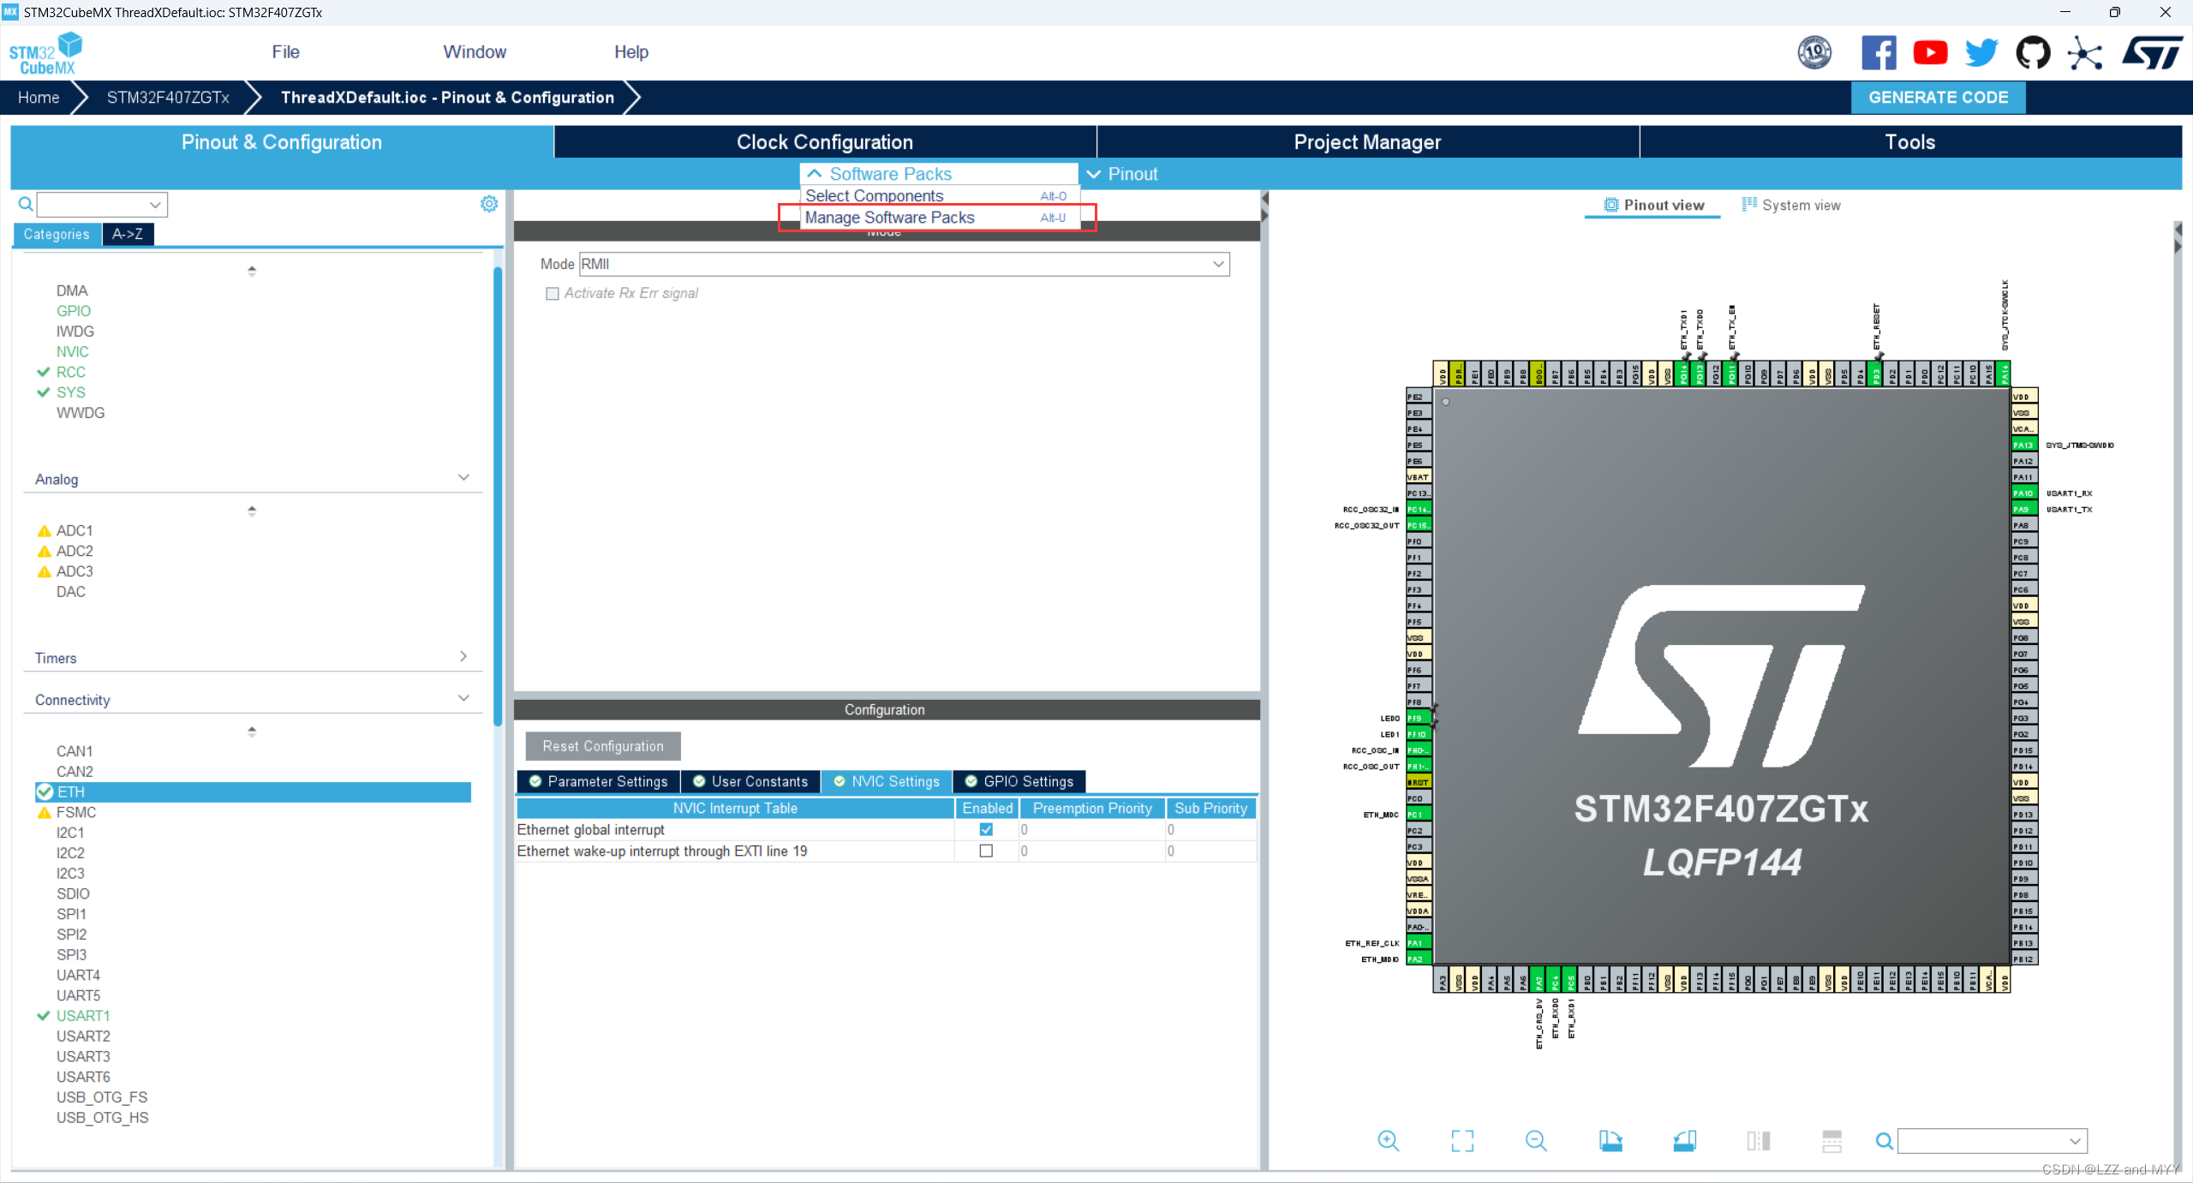
Task: Click the Twitter bird icon
Action: pyautogui.click(x=1981, y=53)
